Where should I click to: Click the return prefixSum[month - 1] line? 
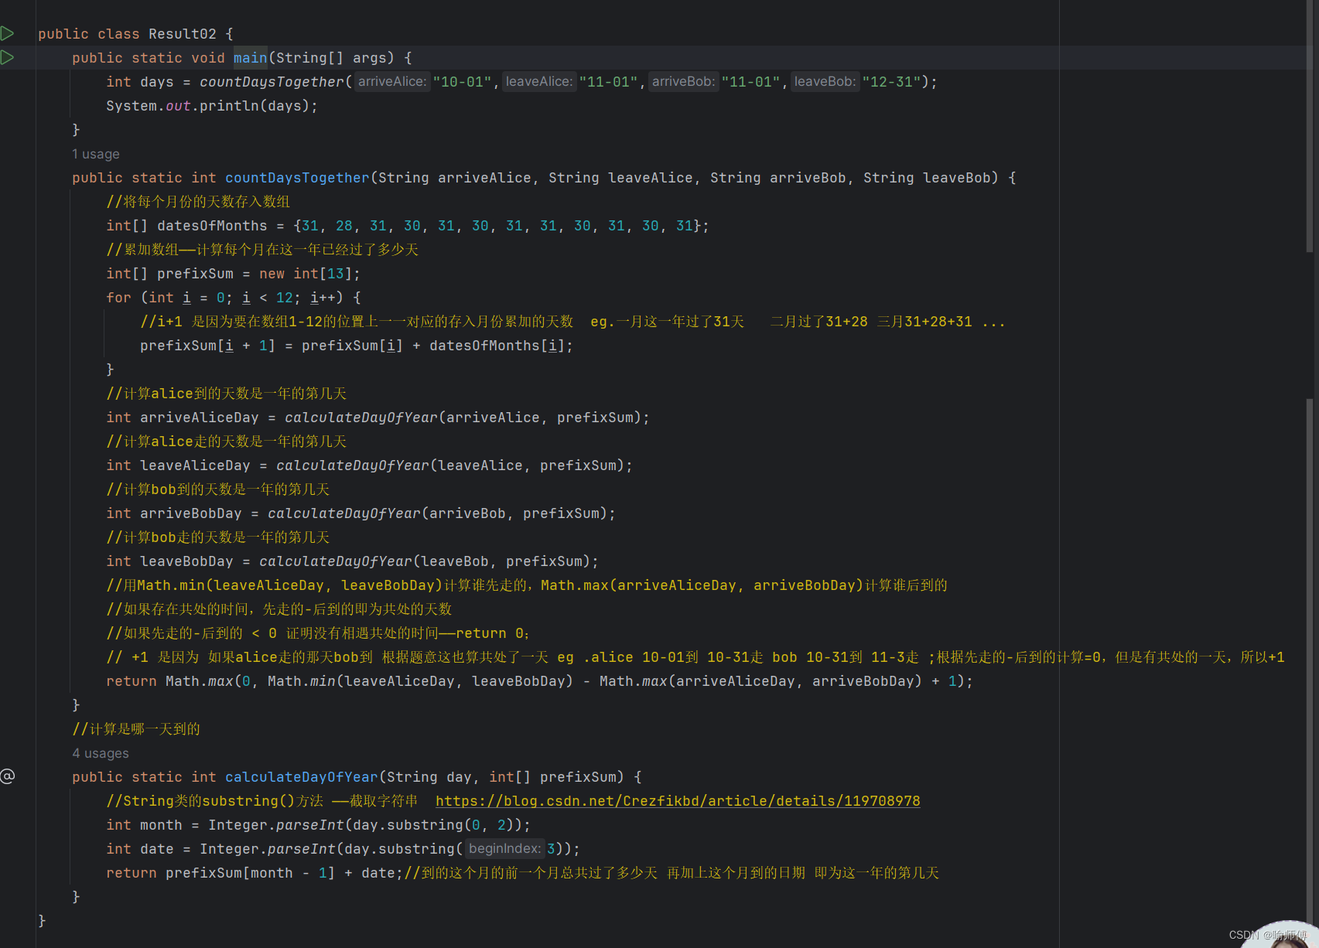click(255, 873)
